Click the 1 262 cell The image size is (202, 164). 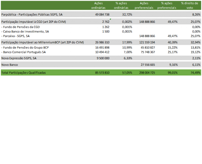tap(106, 27)
